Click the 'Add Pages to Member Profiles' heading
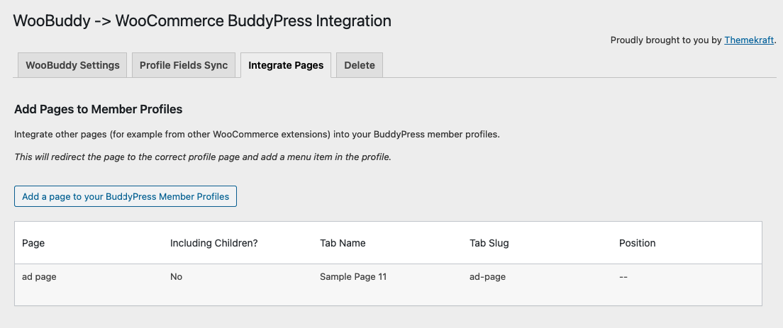 coord(99,109)
